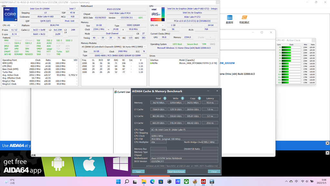The width and height of the screenshot is (330, 186).
Task: Click the Micron_3400 drive entry
Action: coord(198,63)
